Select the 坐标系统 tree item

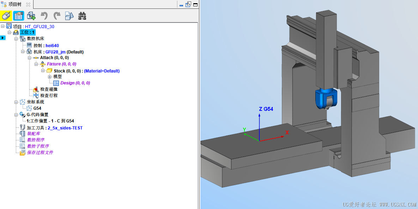click(x=36, y=102)
